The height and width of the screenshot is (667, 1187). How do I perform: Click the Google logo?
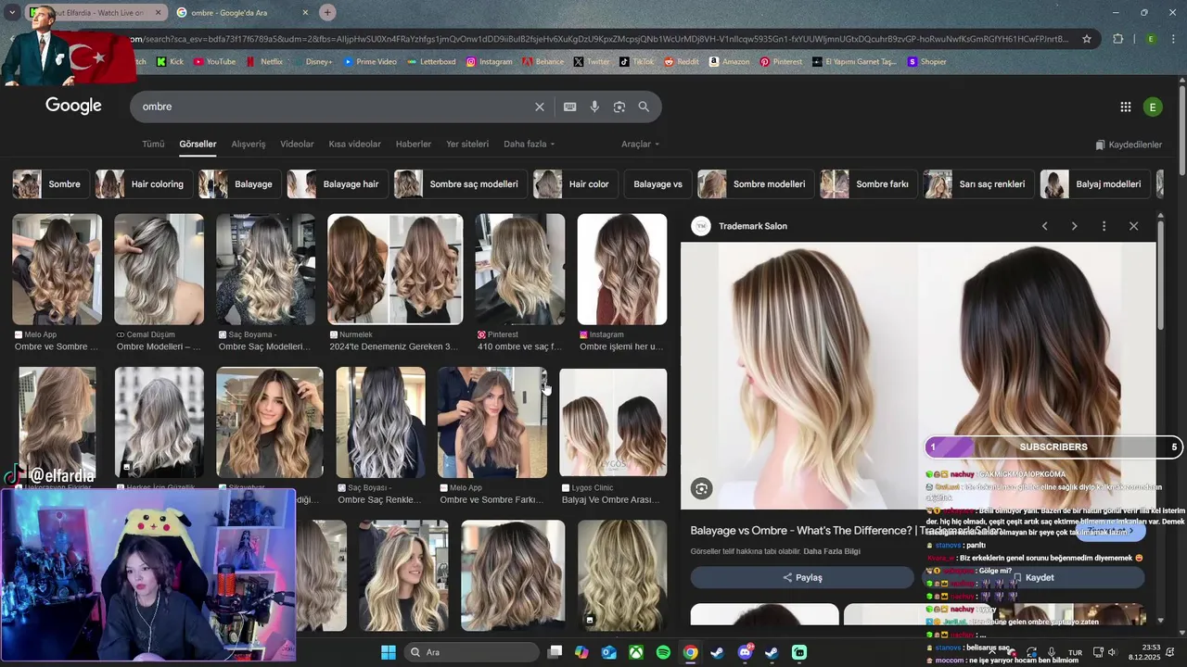(x=73, y=106)
